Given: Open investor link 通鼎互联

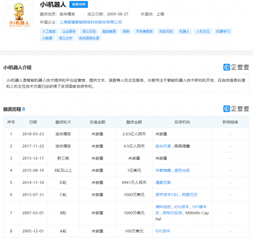Looking at the screenshot, I should pyautogui.click(x=163, y=183).
